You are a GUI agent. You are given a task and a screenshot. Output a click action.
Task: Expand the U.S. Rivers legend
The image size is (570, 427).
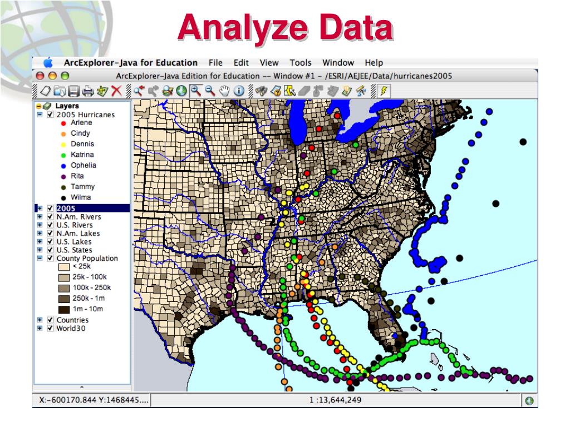[40, 225]
